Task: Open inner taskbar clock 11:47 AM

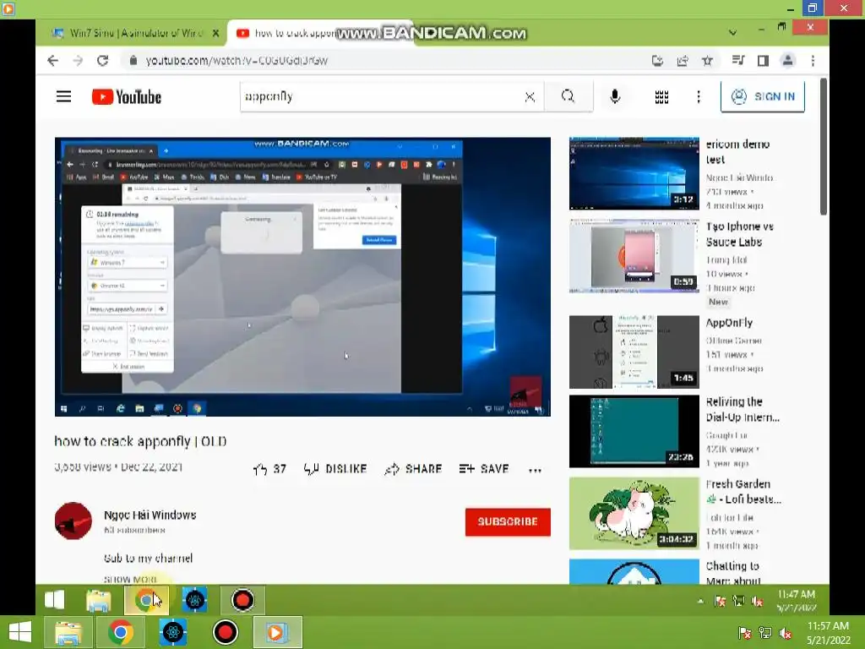Action: (796, 601)
